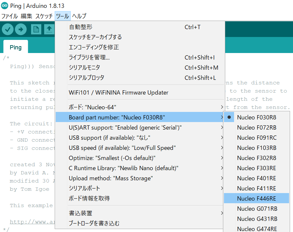Select Nucleo G431RB board option
The image size is (293, 232).
(x=257, y=219)
